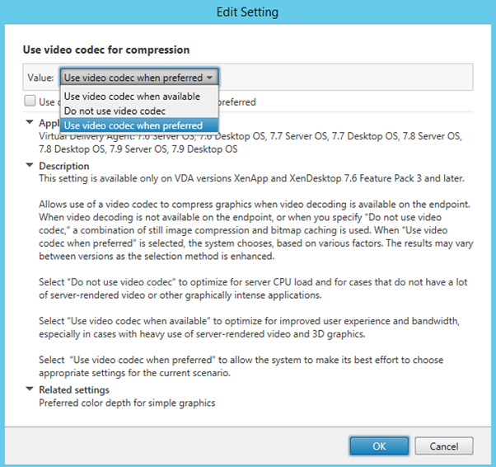Toggle the Use default value checkbox

[30, 102]
